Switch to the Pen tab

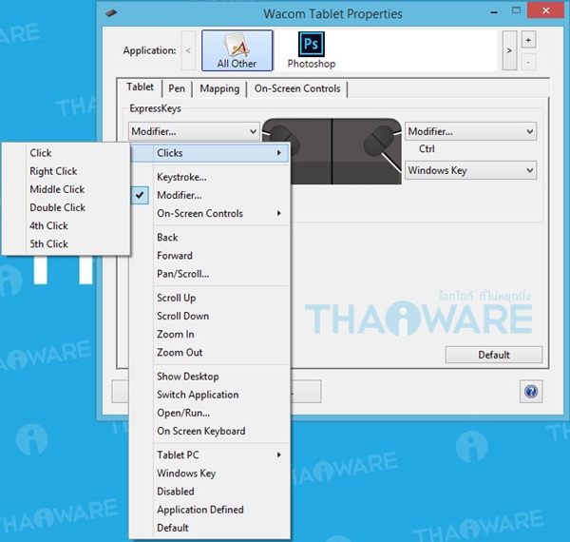pyautogui.click(x=177, y=88)
